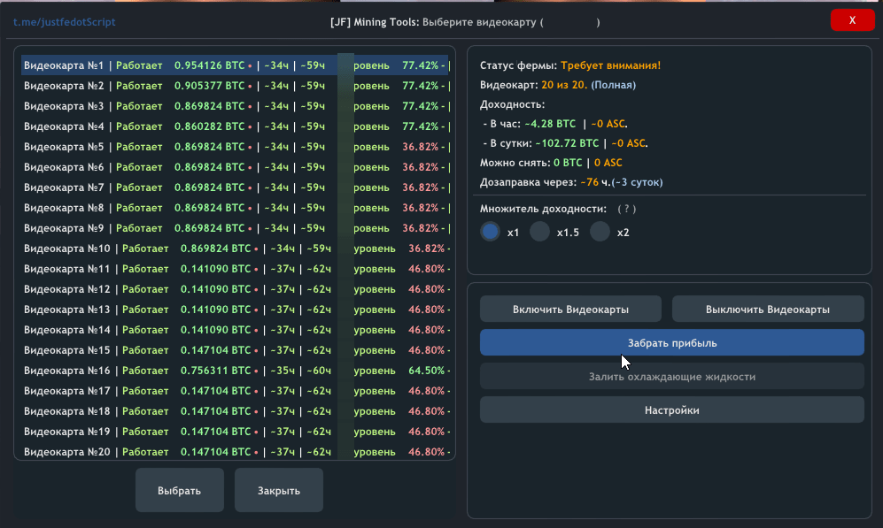Click the Выключить Видеокарты button
Screen dimensions: 883x528
tap(768, 310)
